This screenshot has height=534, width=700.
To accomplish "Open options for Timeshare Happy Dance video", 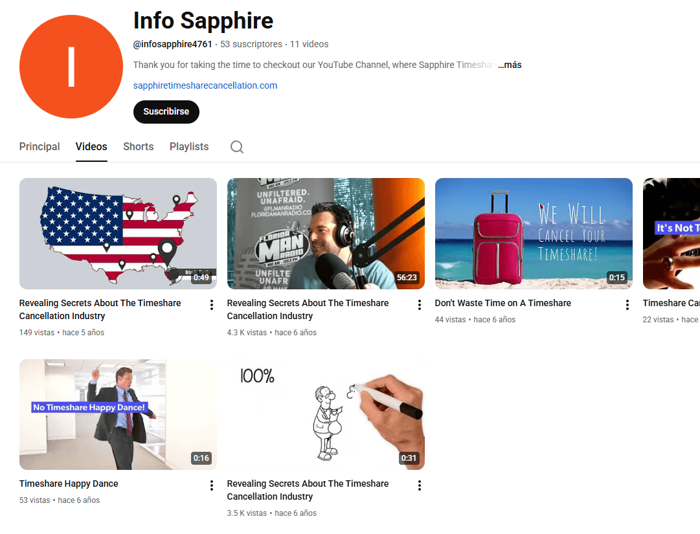I will pyautogui.click(x=212, y=485).
